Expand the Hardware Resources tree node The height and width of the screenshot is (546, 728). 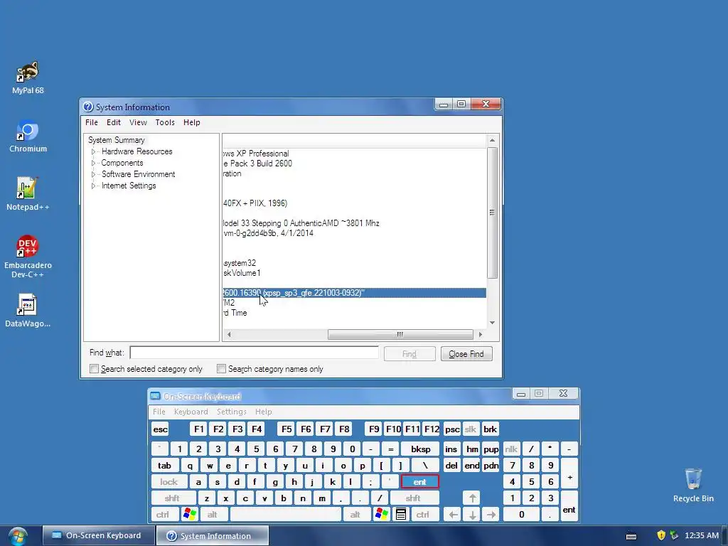[x=93, y=152]
